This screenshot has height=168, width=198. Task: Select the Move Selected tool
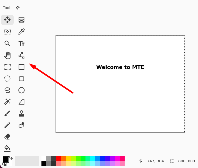tap(7, 20)
